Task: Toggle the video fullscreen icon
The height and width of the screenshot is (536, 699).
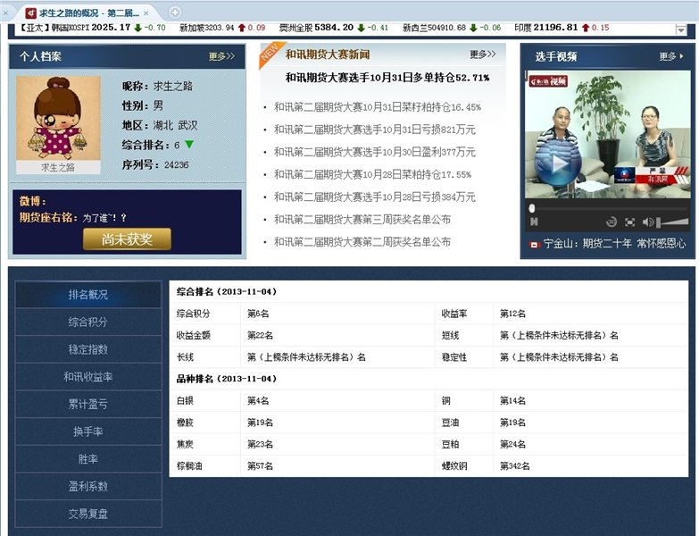Action: 630,222
